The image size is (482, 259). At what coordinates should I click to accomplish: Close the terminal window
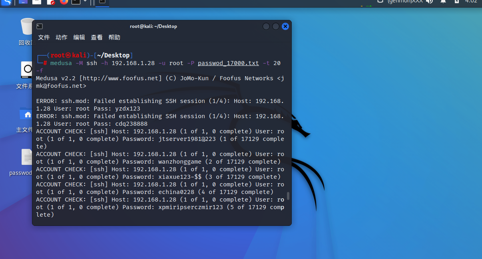[x=285, y=26]
